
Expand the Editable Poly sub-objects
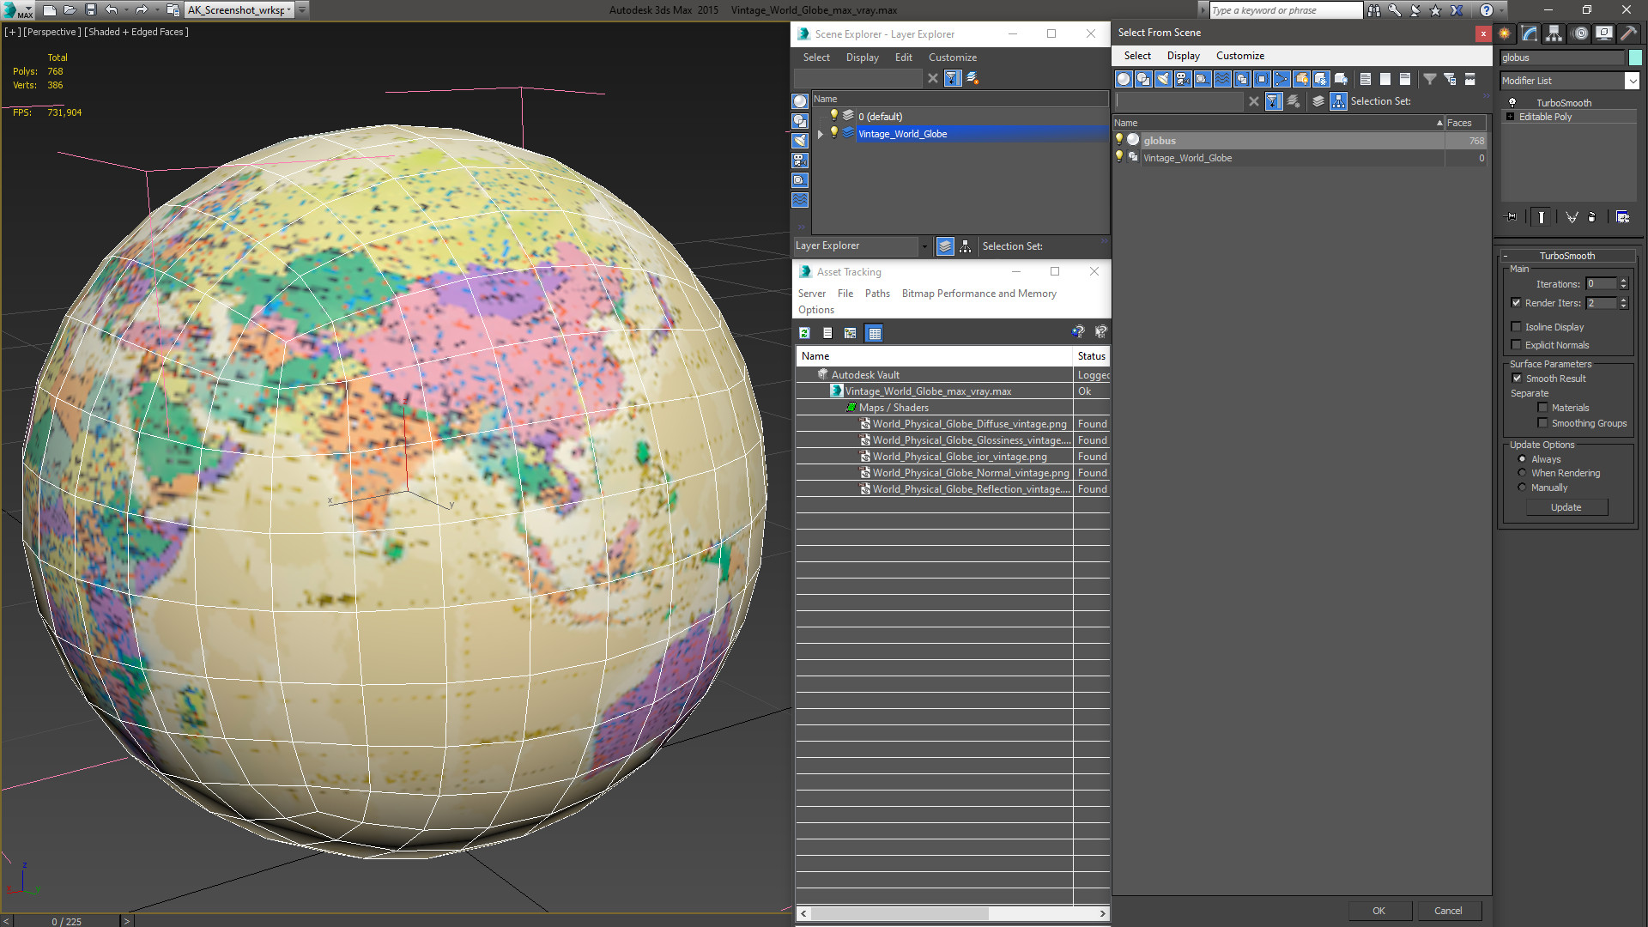click(1510, 117)
